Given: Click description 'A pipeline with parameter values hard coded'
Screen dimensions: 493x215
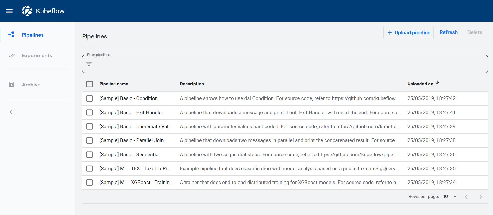Looking at the screenshot, I should [290, 127].
